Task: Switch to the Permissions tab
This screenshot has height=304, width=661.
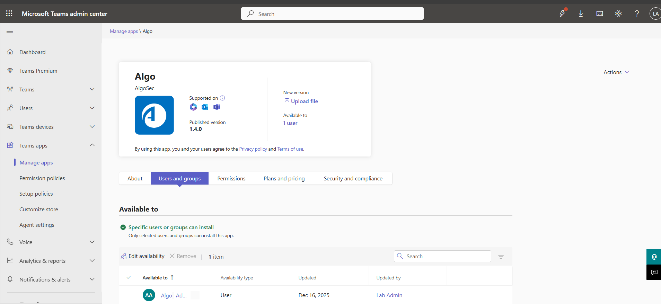Action: pos(231,179)
